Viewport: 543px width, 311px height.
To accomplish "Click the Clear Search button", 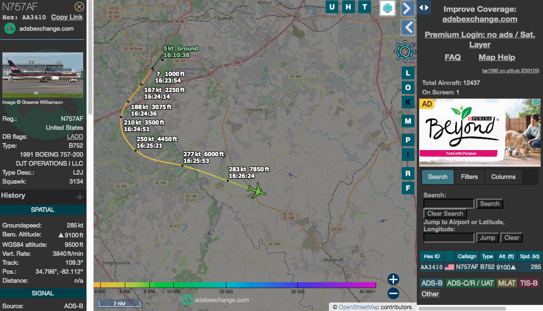I will (x=445, y=213).
